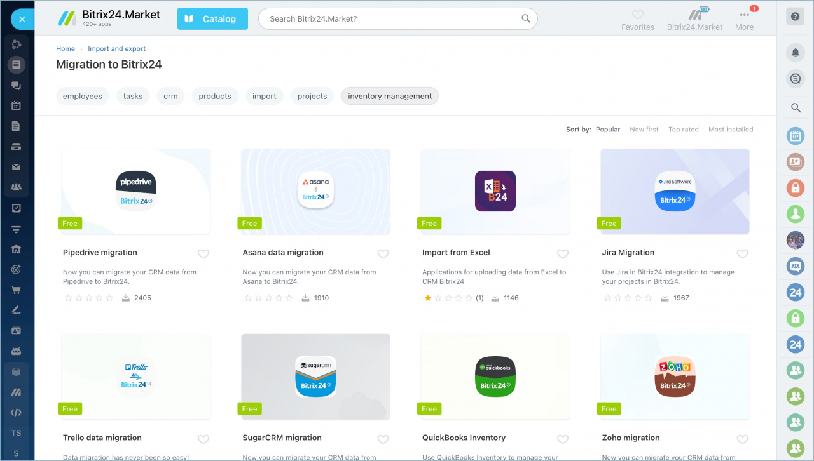814x461 pixels.
Task: Open the drive storage icon in left sidebar
Action: [17, 147]
